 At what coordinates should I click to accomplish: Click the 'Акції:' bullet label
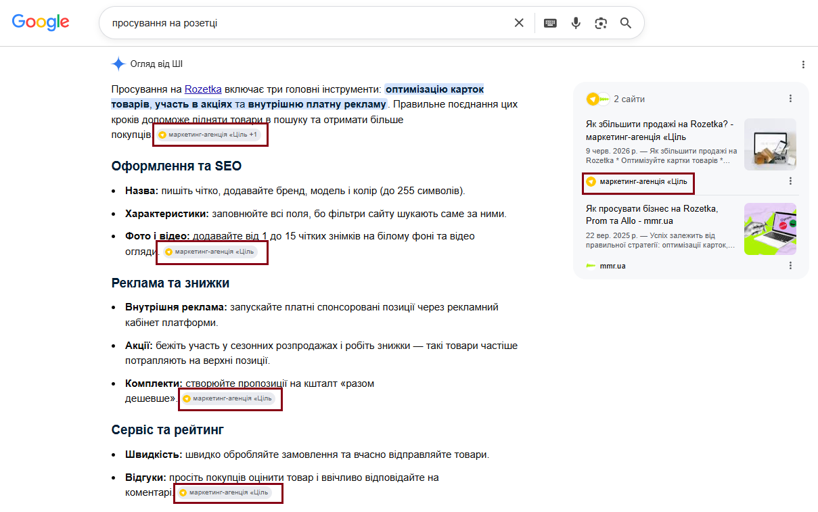pyautogui.click(x=139, y=346)
